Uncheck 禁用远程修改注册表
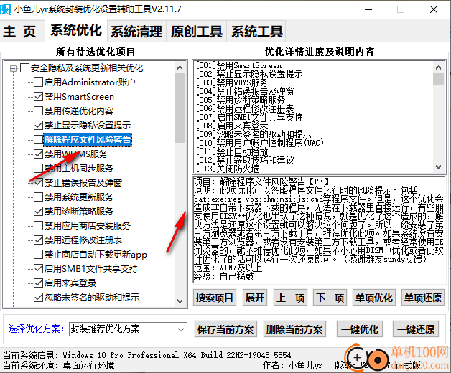 38,240
